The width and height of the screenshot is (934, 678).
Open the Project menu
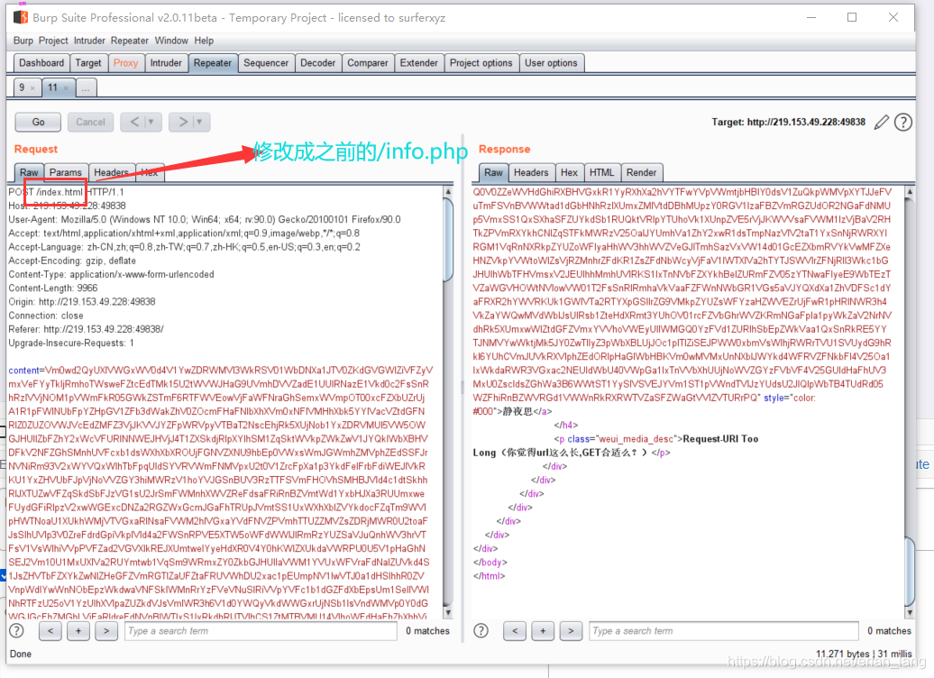click(53, 41)
